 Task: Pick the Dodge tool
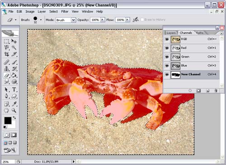[14, 82]
